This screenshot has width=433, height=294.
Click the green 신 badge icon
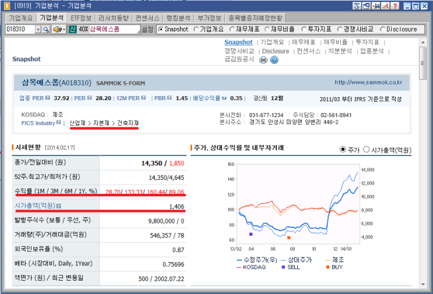pyautogui.click(x=73, y=29)
